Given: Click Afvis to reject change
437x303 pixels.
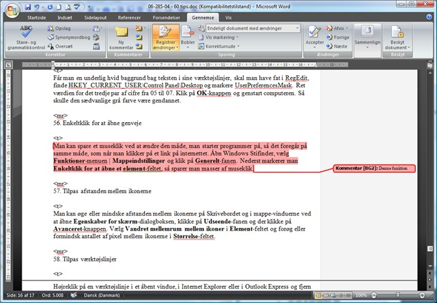Looking at the screenshot, I should [338, 29].
